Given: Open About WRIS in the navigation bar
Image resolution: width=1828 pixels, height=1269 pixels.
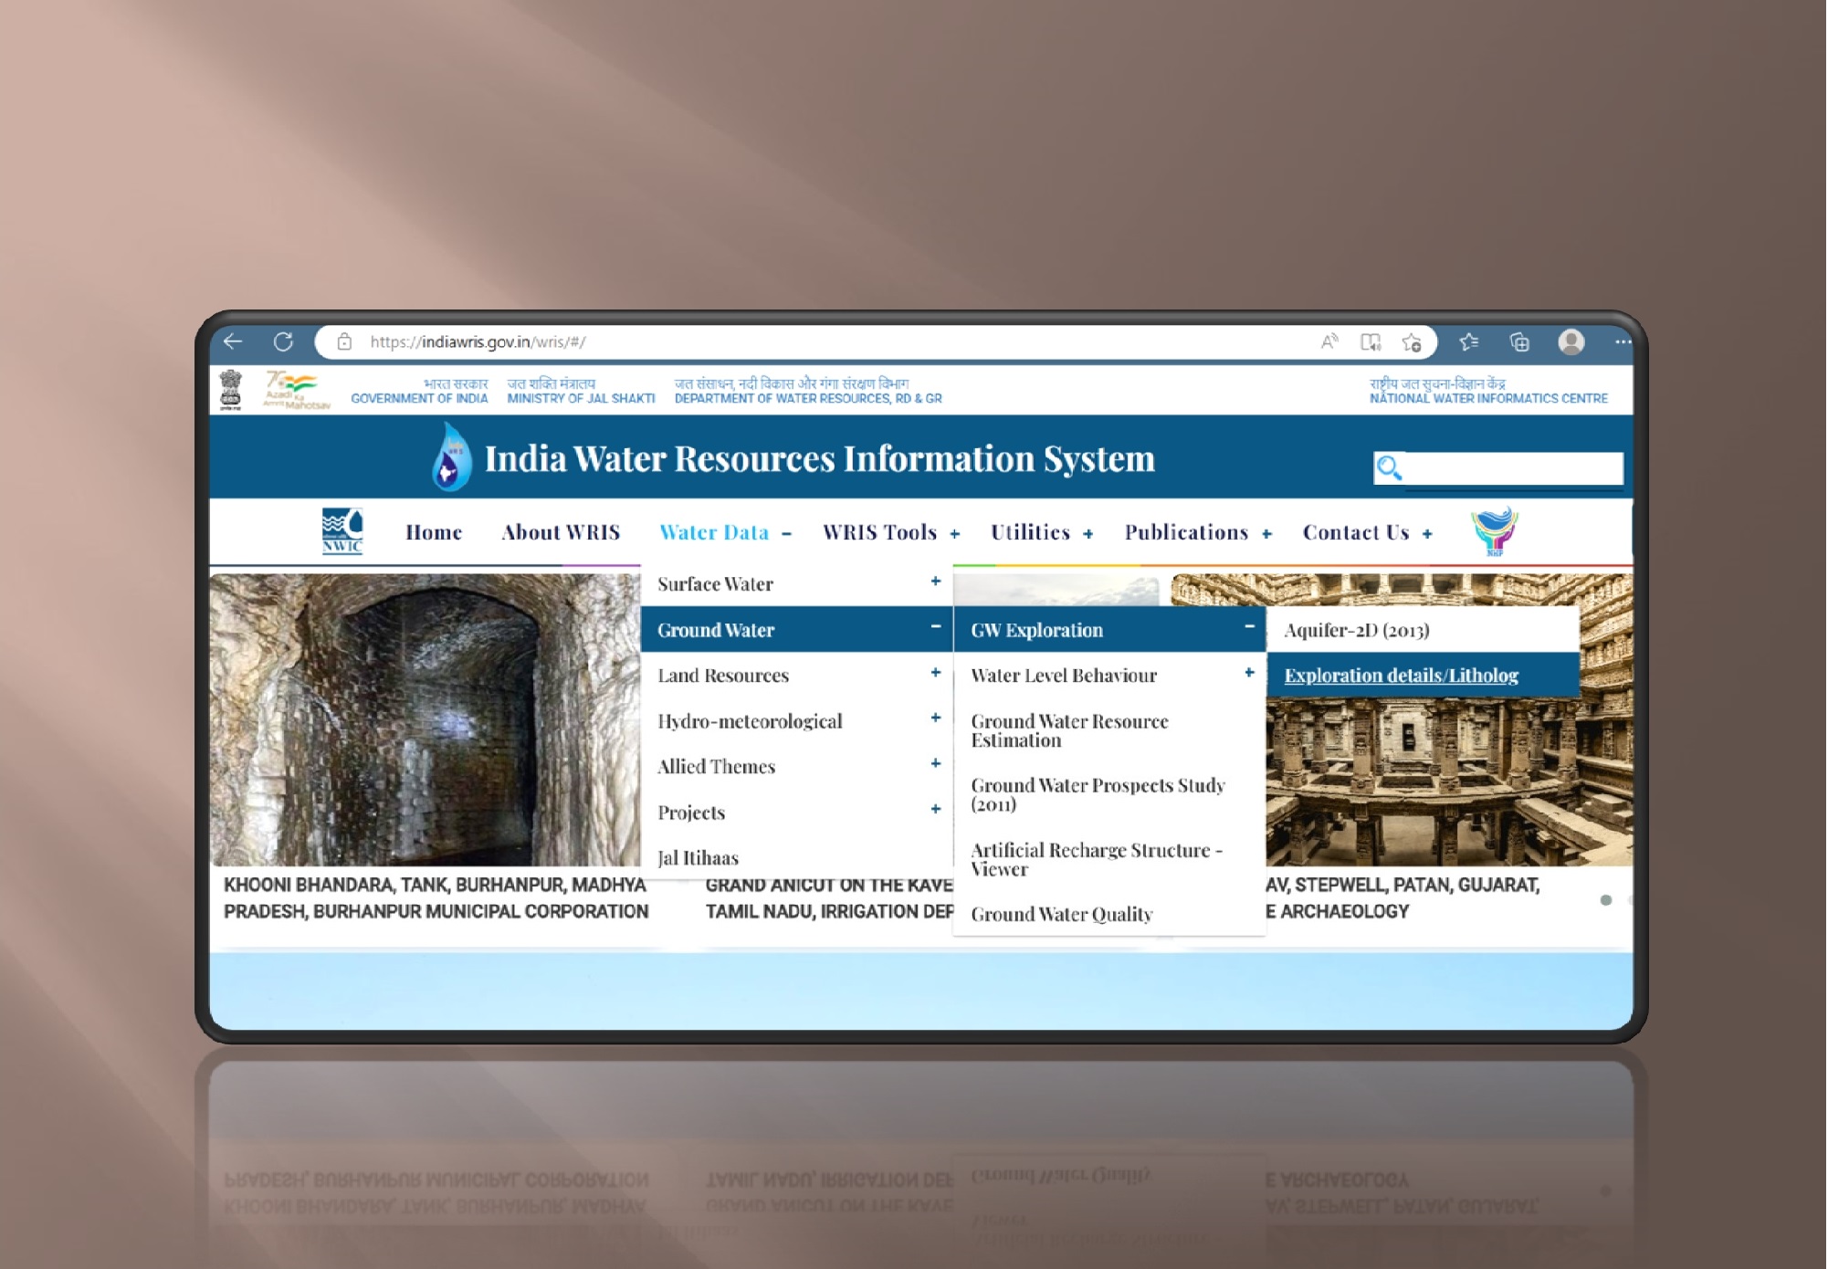Looking at the screenshot, I should pyautogui.click(x=561, y=532).
